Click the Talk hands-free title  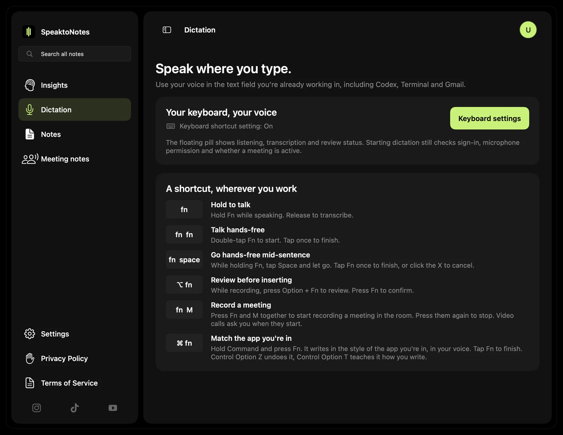pos(238,230)
